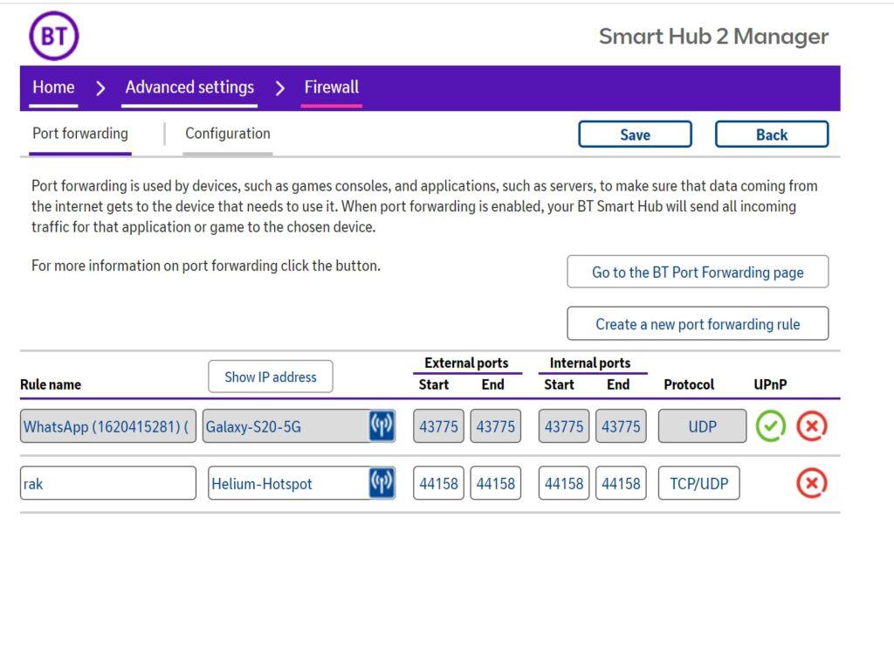The width and height of the screenshot is (894, 650).
Task: Save the port forwarding settings
Action: [636, 135]
